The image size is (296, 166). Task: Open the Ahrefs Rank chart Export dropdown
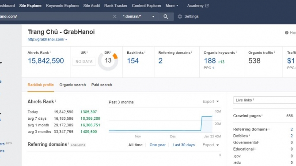click(x=210, y=101)
